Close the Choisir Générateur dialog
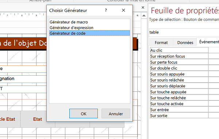 click(123, 10)
